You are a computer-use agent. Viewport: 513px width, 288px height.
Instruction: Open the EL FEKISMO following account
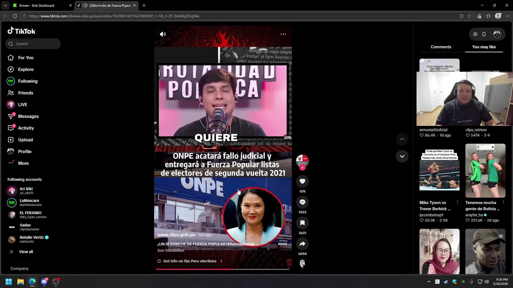[x=34, y=215]
